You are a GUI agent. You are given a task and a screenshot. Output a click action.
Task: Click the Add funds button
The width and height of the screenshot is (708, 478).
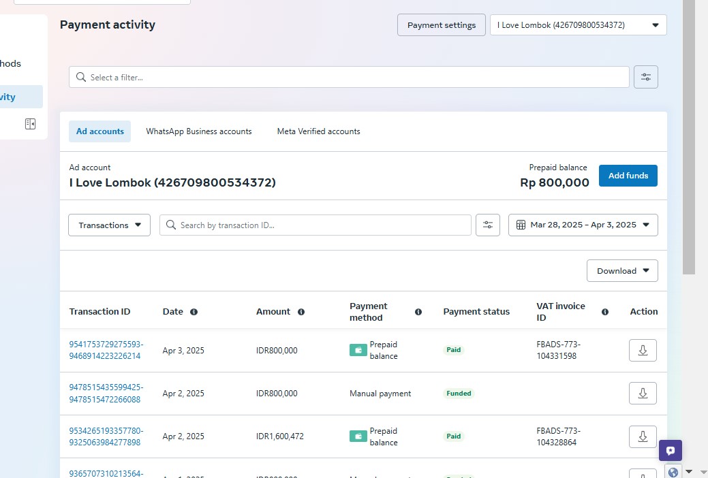[628, 176]
